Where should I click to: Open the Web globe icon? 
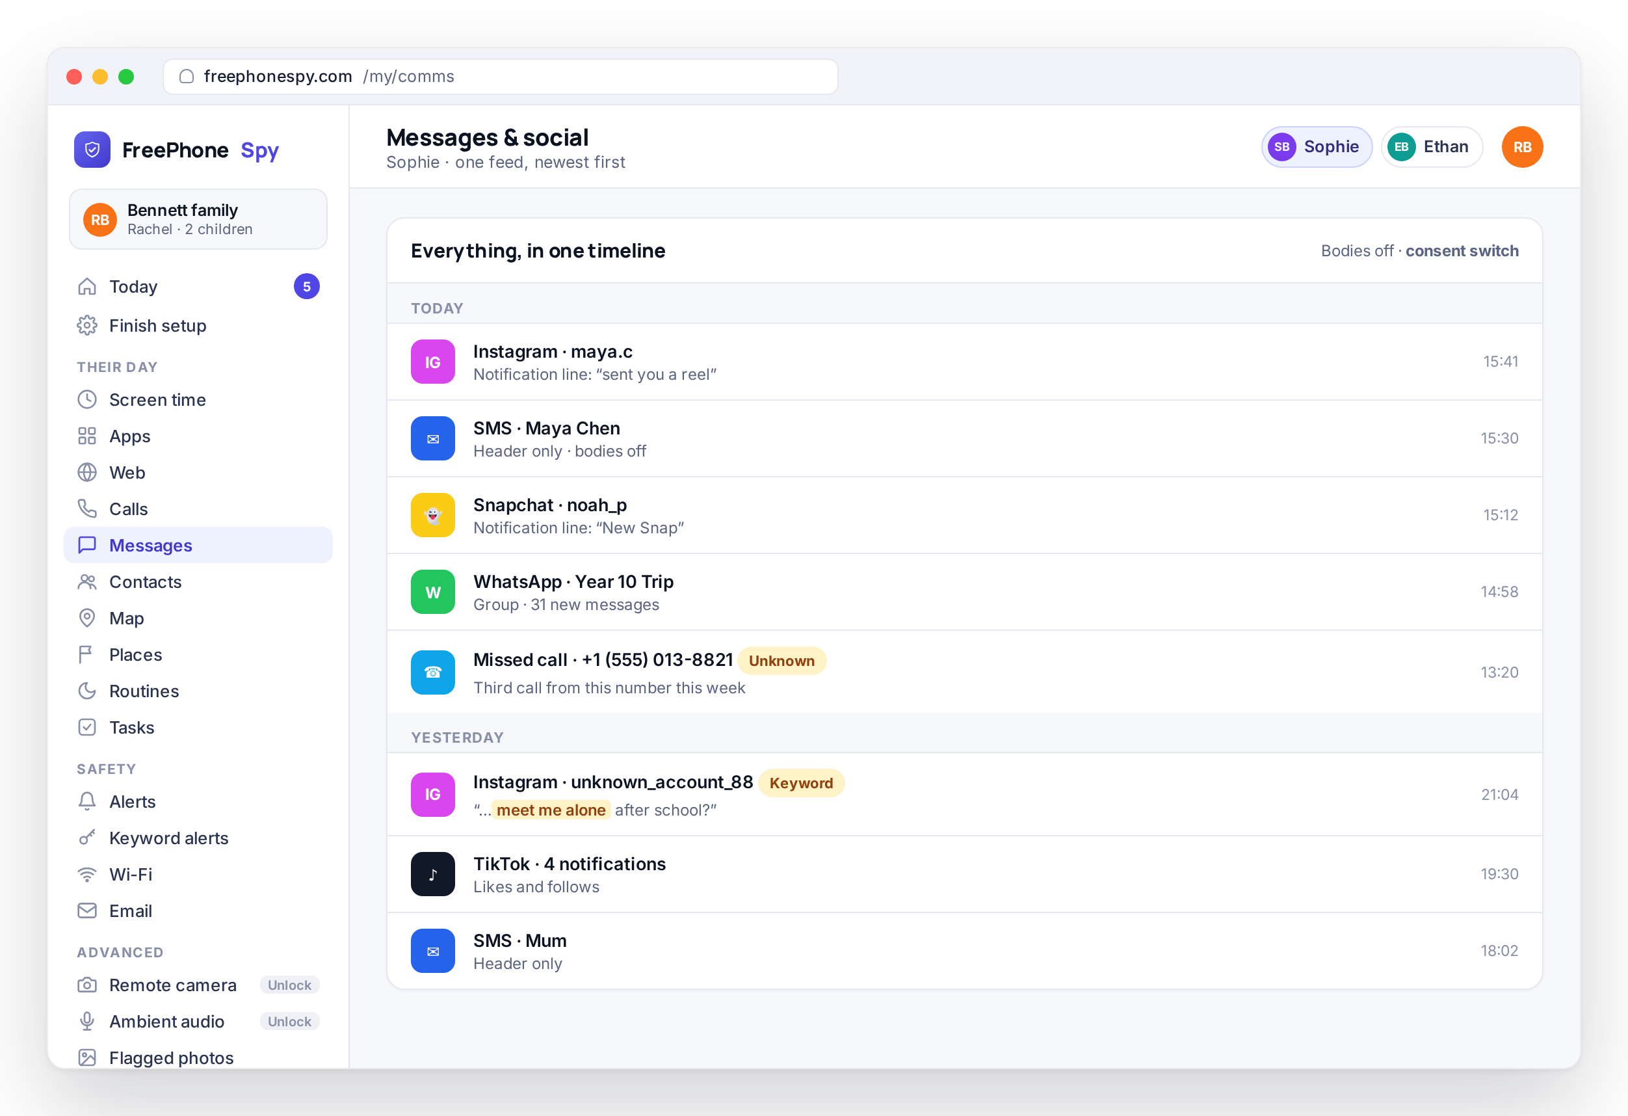click(87, 473)
